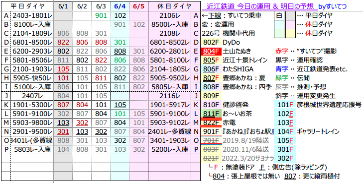Click the 1901-5300レ weekday cell

pos(32,105)
